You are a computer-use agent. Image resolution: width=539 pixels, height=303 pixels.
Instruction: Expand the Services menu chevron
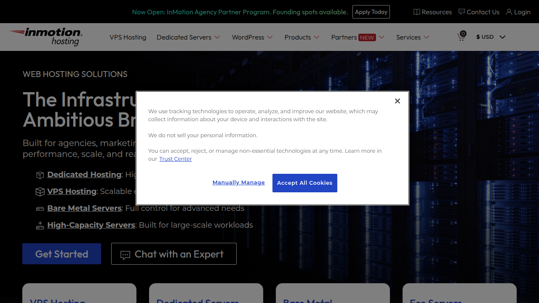click(x=426, y=37)
